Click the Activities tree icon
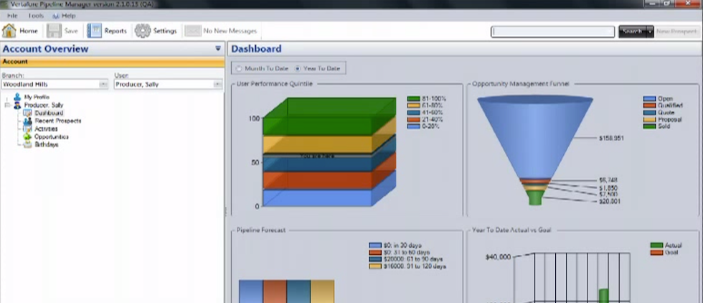 coord(27,129)
